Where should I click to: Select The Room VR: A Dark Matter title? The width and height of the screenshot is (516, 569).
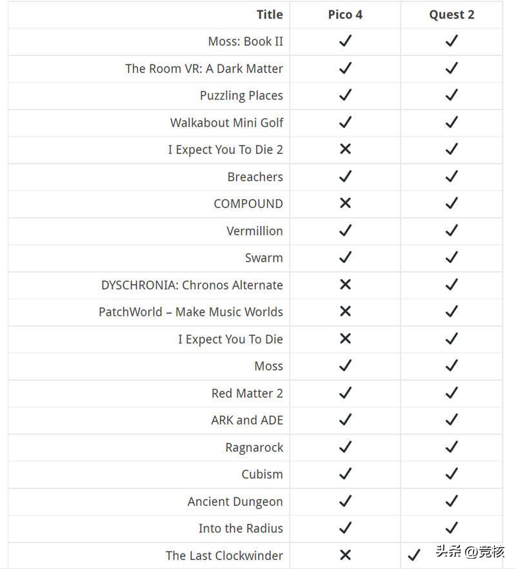coord(204,68)
